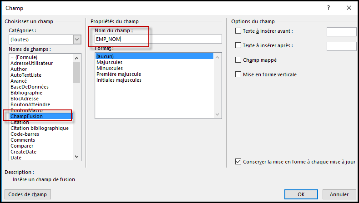
Task: Choose Majuscules format option
Action: coord(109,62)
